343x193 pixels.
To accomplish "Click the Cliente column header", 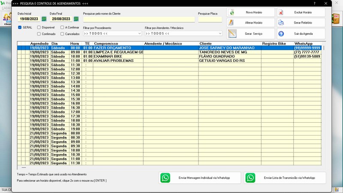I will point(230,44).
